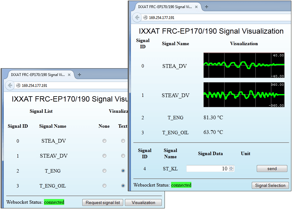Viewport: 292px width, 209px height.
Task: Select Text radio for T_ENG signal
Action: [x=123, y=171]
